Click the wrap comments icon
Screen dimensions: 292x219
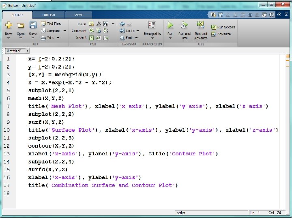coord(106,30)
